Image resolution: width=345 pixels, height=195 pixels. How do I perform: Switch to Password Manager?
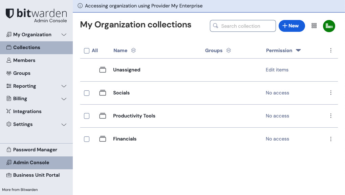click(35, 150)
